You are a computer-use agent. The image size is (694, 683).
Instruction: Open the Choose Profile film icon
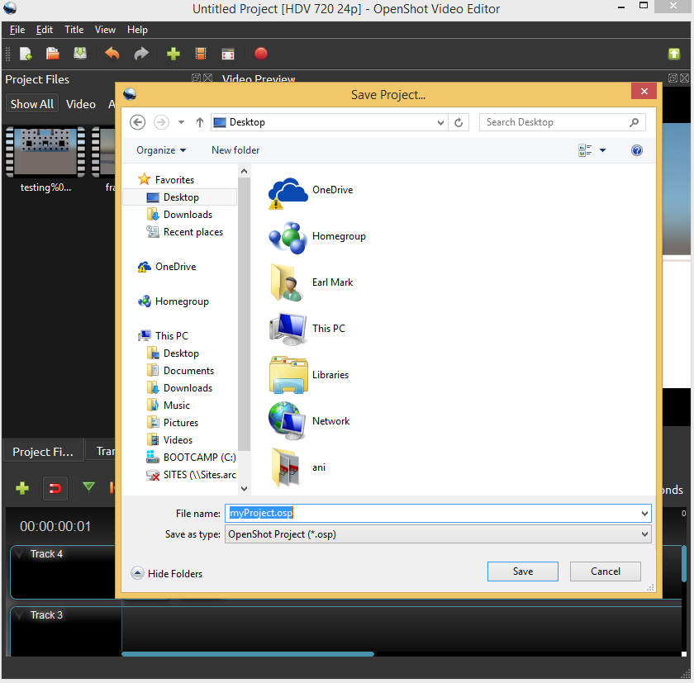201,54
